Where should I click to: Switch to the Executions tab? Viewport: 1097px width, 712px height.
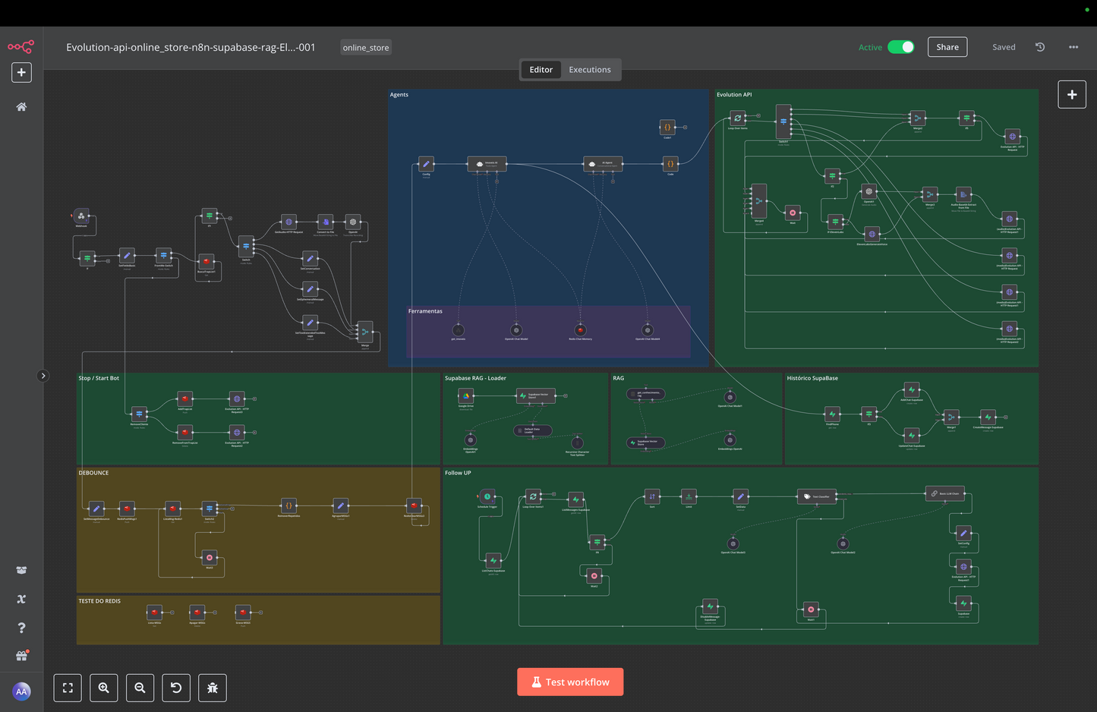[x=590, y=70]
